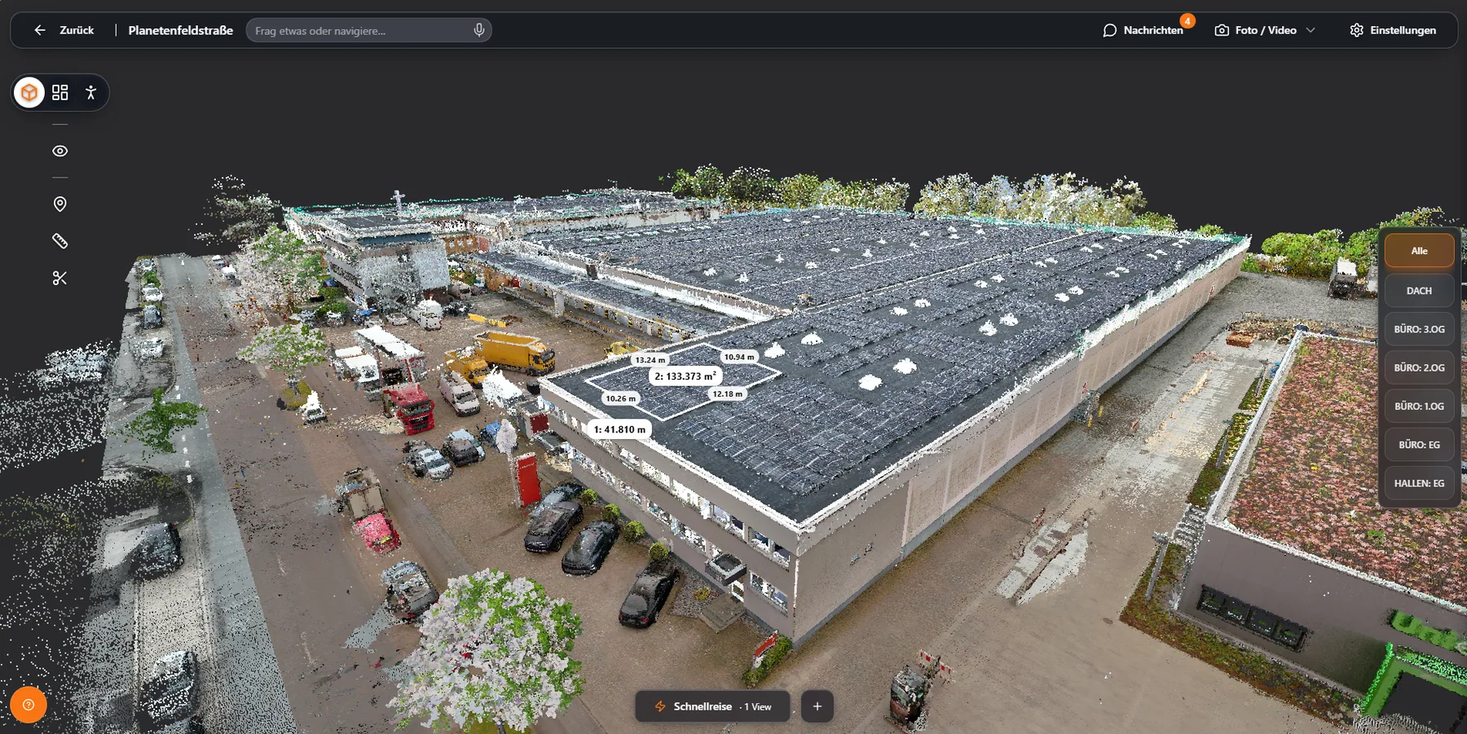Select the BÜRO: 1.OG level
The height and width of the screenshot is (734, 1467).
1419,406
